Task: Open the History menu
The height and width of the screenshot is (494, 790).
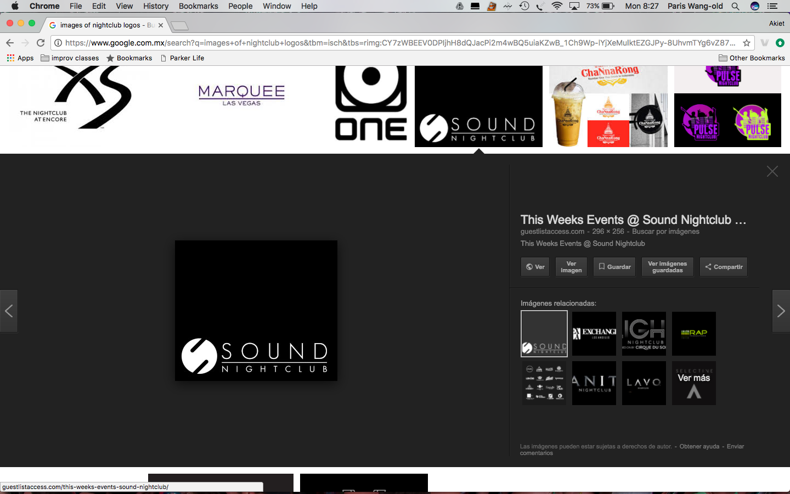Action: pos(156,6)
